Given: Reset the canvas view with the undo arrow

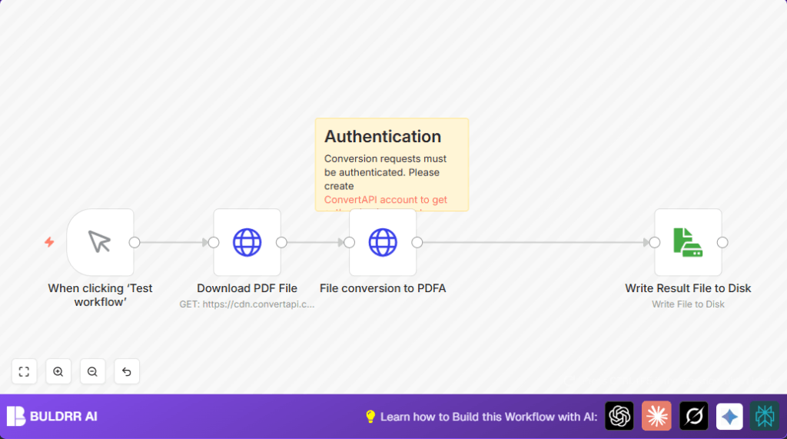Looking at the screenshot, I should pos(127,371).
